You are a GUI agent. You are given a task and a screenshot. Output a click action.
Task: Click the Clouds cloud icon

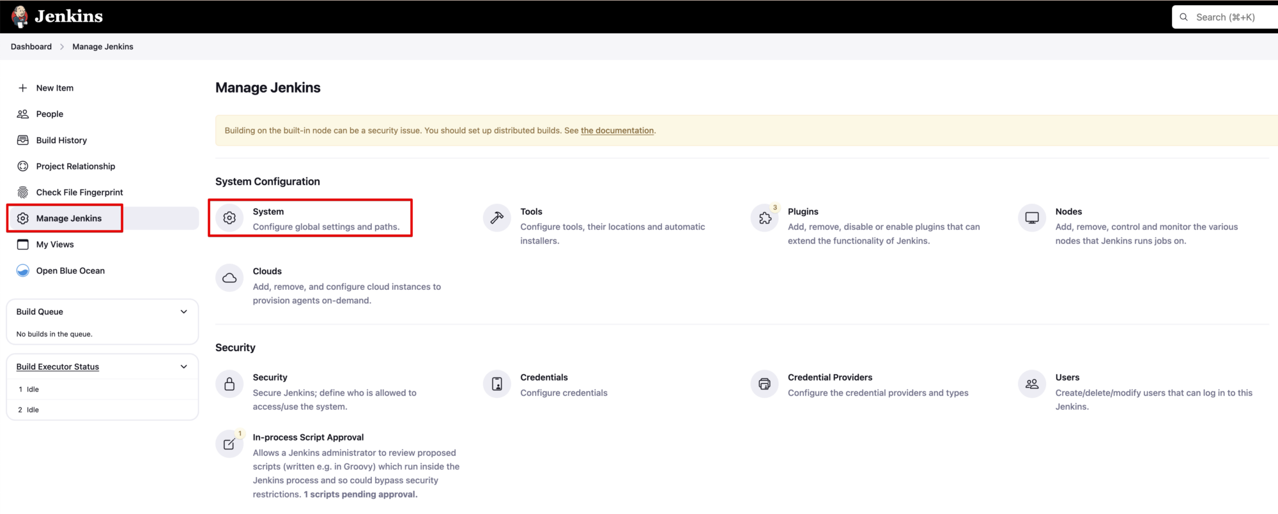(229, 278)
